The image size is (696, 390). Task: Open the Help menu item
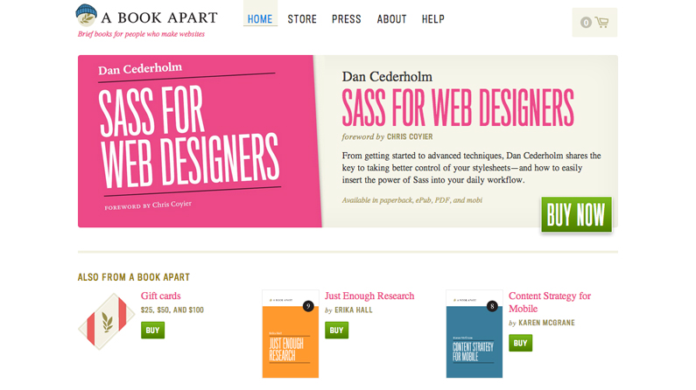(432, 19)
